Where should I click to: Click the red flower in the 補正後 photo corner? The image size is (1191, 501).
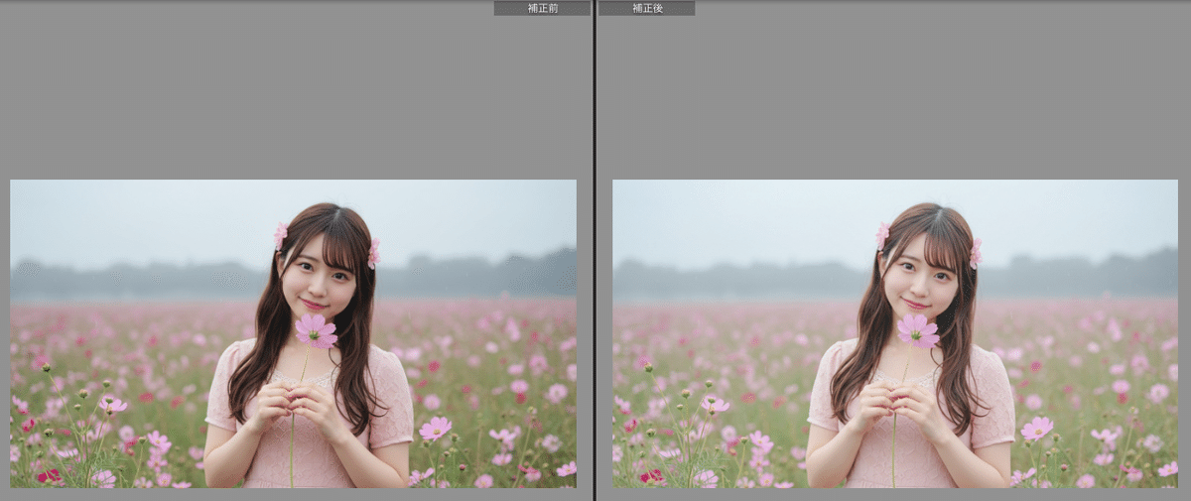pyautogui.click(x=651, y=476)
